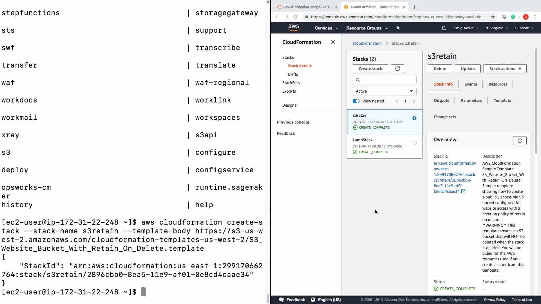This screenshot has width=541, height=304.
Task: Switch to the Events tab
Action: pos(470,84)
